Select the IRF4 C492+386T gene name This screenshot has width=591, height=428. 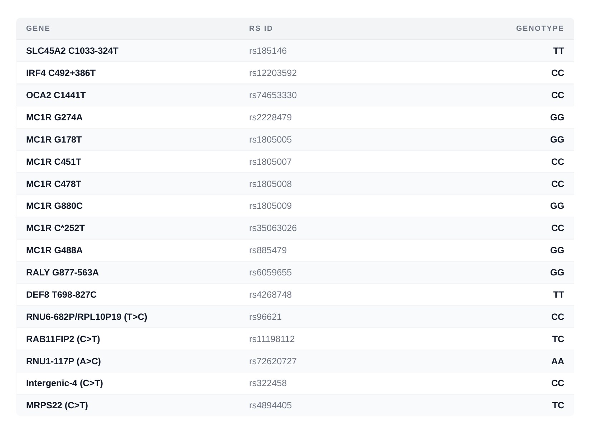coord(61,73)
